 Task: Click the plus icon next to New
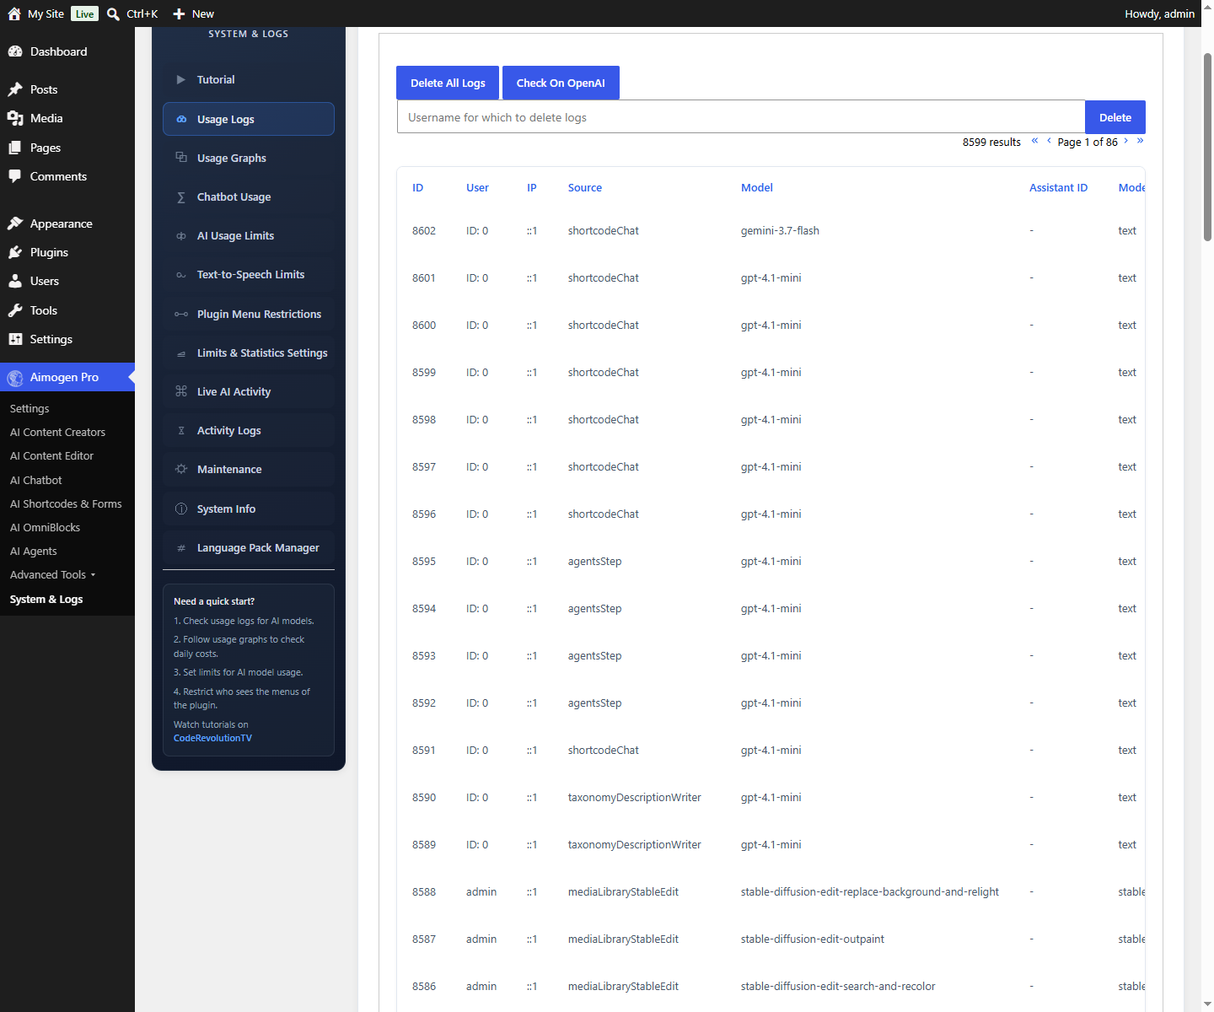pos(179,13)
